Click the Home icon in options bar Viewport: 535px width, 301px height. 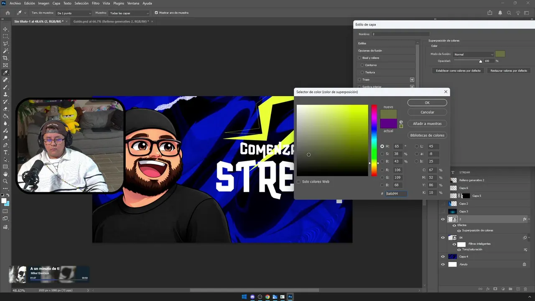point(8,13)
